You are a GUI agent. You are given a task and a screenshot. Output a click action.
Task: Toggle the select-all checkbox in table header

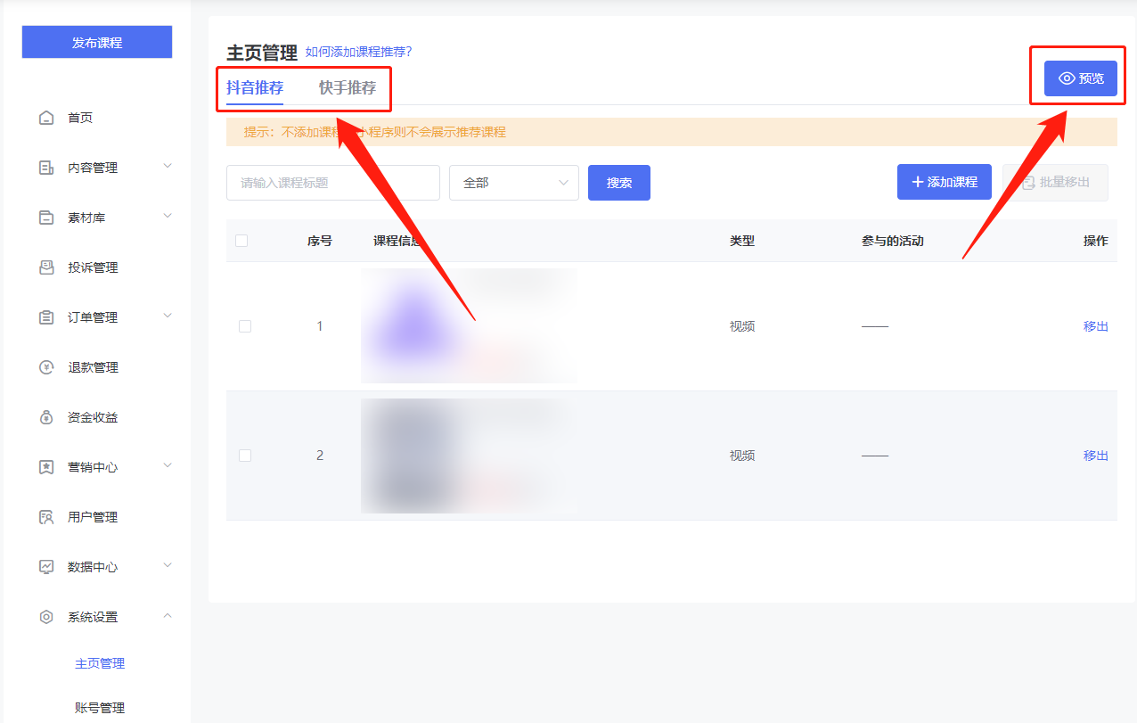tap(241, 241)
